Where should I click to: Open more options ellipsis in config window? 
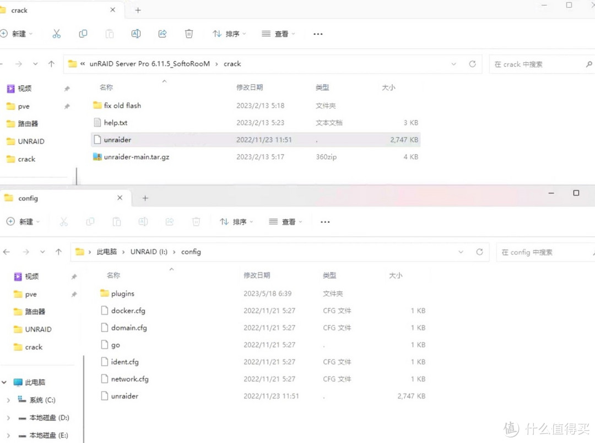pyautogui.click(x=325, y=222)
